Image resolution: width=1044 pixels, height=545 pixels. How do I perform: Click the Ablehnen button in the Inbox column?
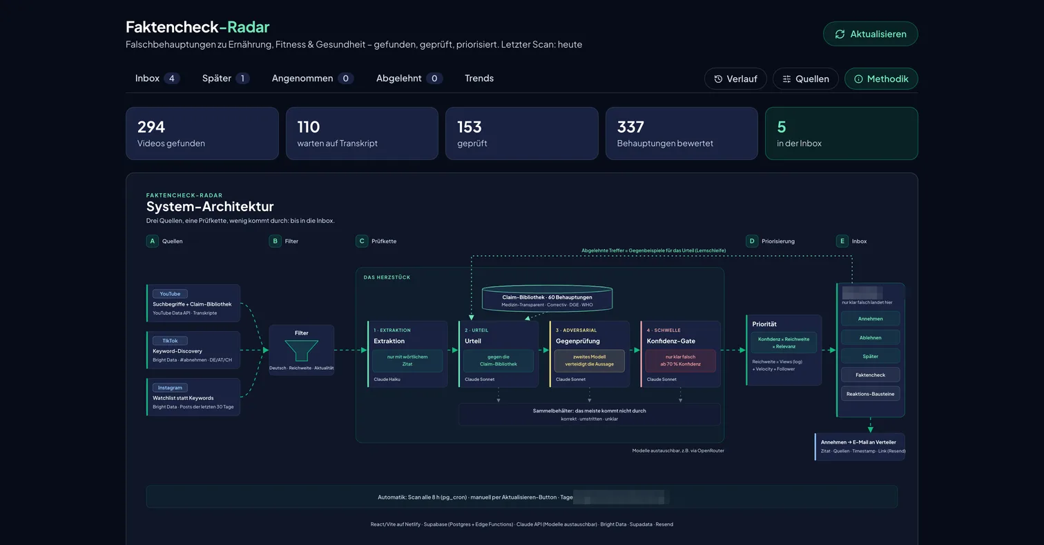pos(870,337)
